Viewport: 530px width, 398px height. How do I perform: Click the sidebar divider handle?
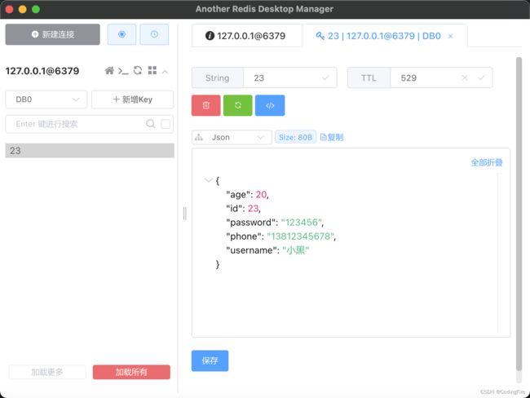click(x=184, y=214)
